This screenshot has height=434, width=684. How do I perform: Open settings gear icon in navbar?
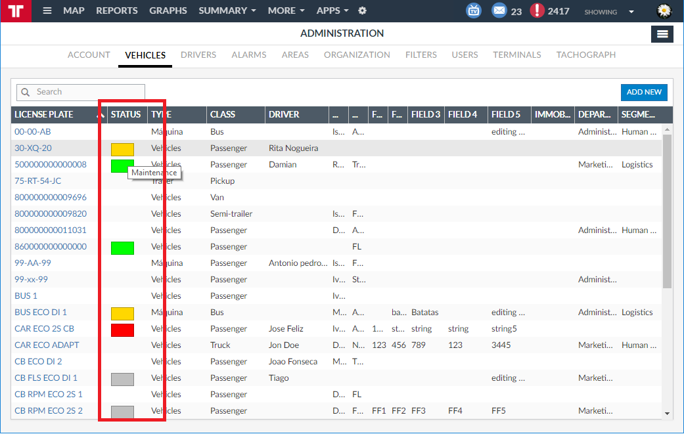362,11
